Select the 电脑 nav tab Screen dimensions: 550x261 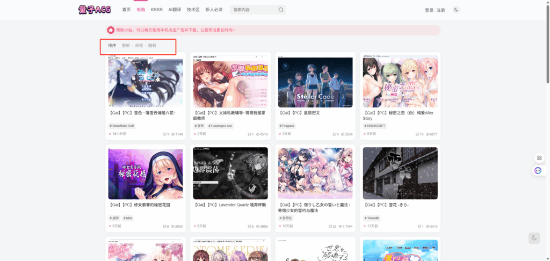141,10
